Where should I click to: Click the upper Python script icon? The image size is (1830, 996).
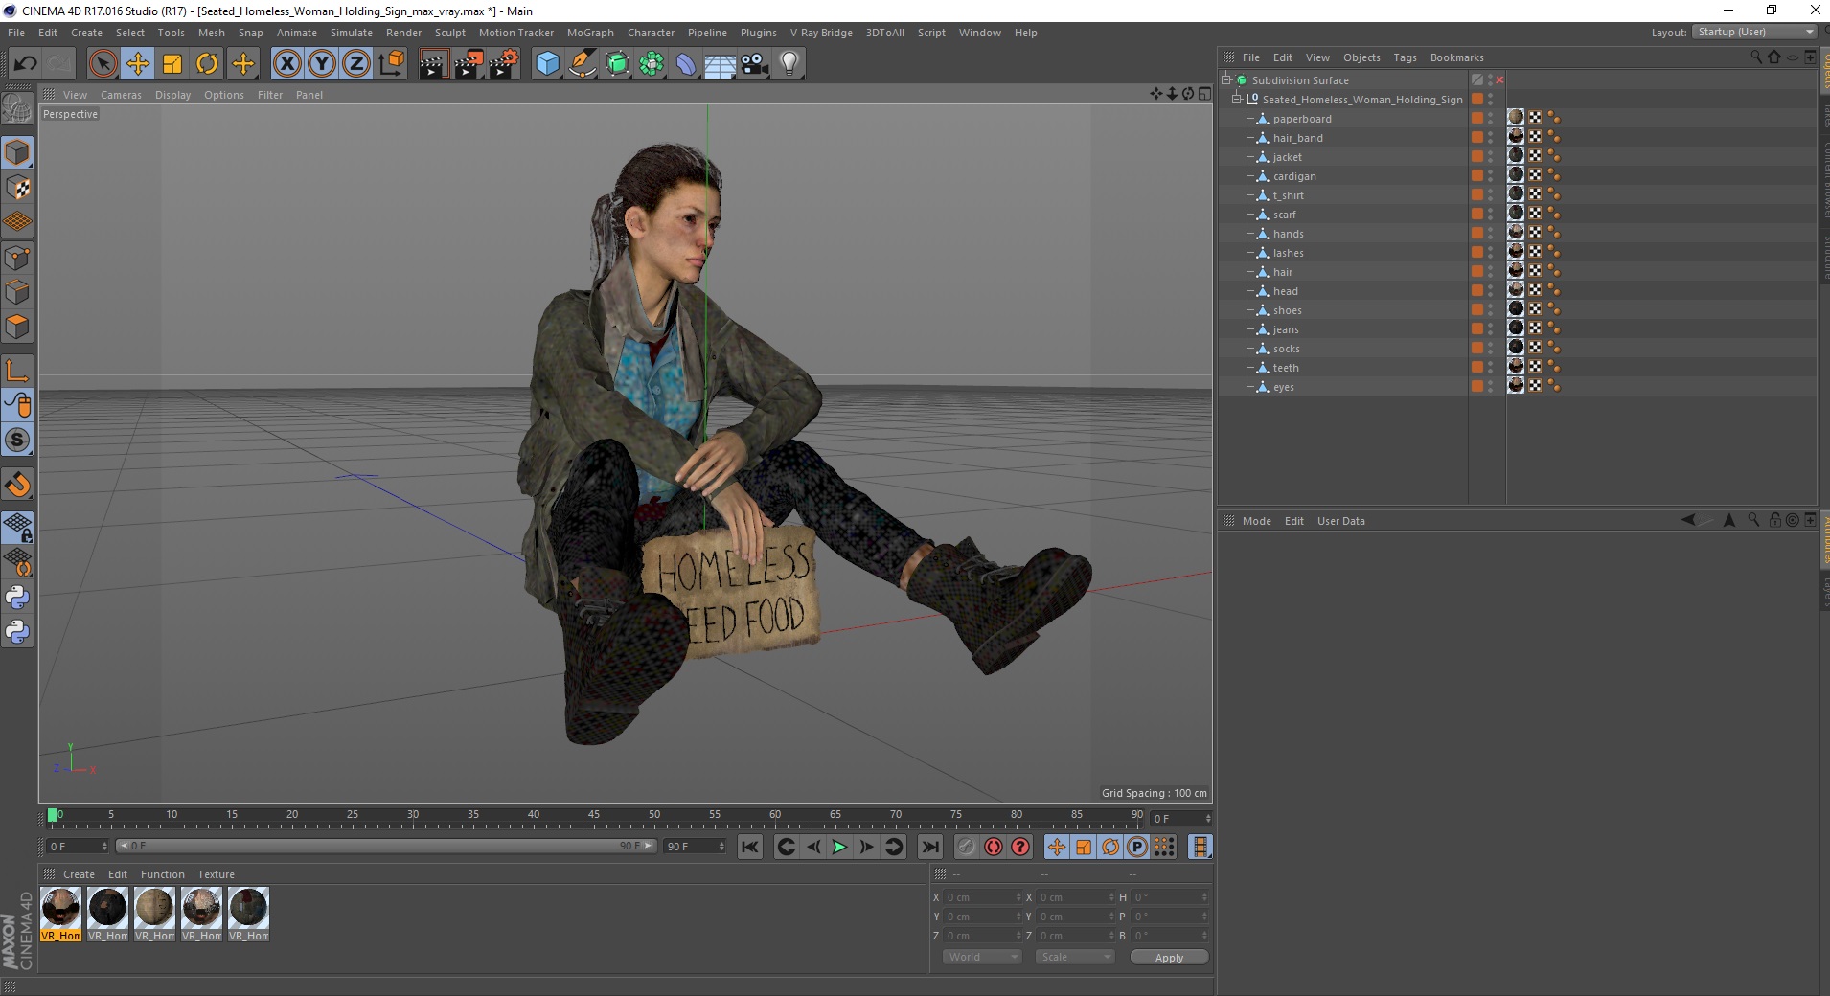point(17,598)
